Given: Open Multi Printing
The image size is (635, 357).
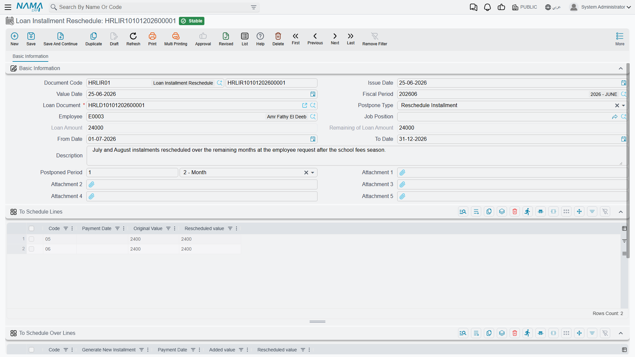Looking at the screenshot, I should (x=176, y=39).
